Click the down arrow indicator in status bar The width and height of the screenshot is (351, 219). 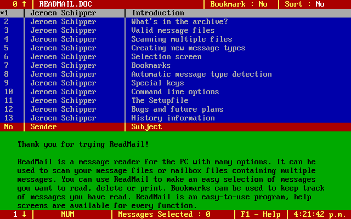click(24, 215)
